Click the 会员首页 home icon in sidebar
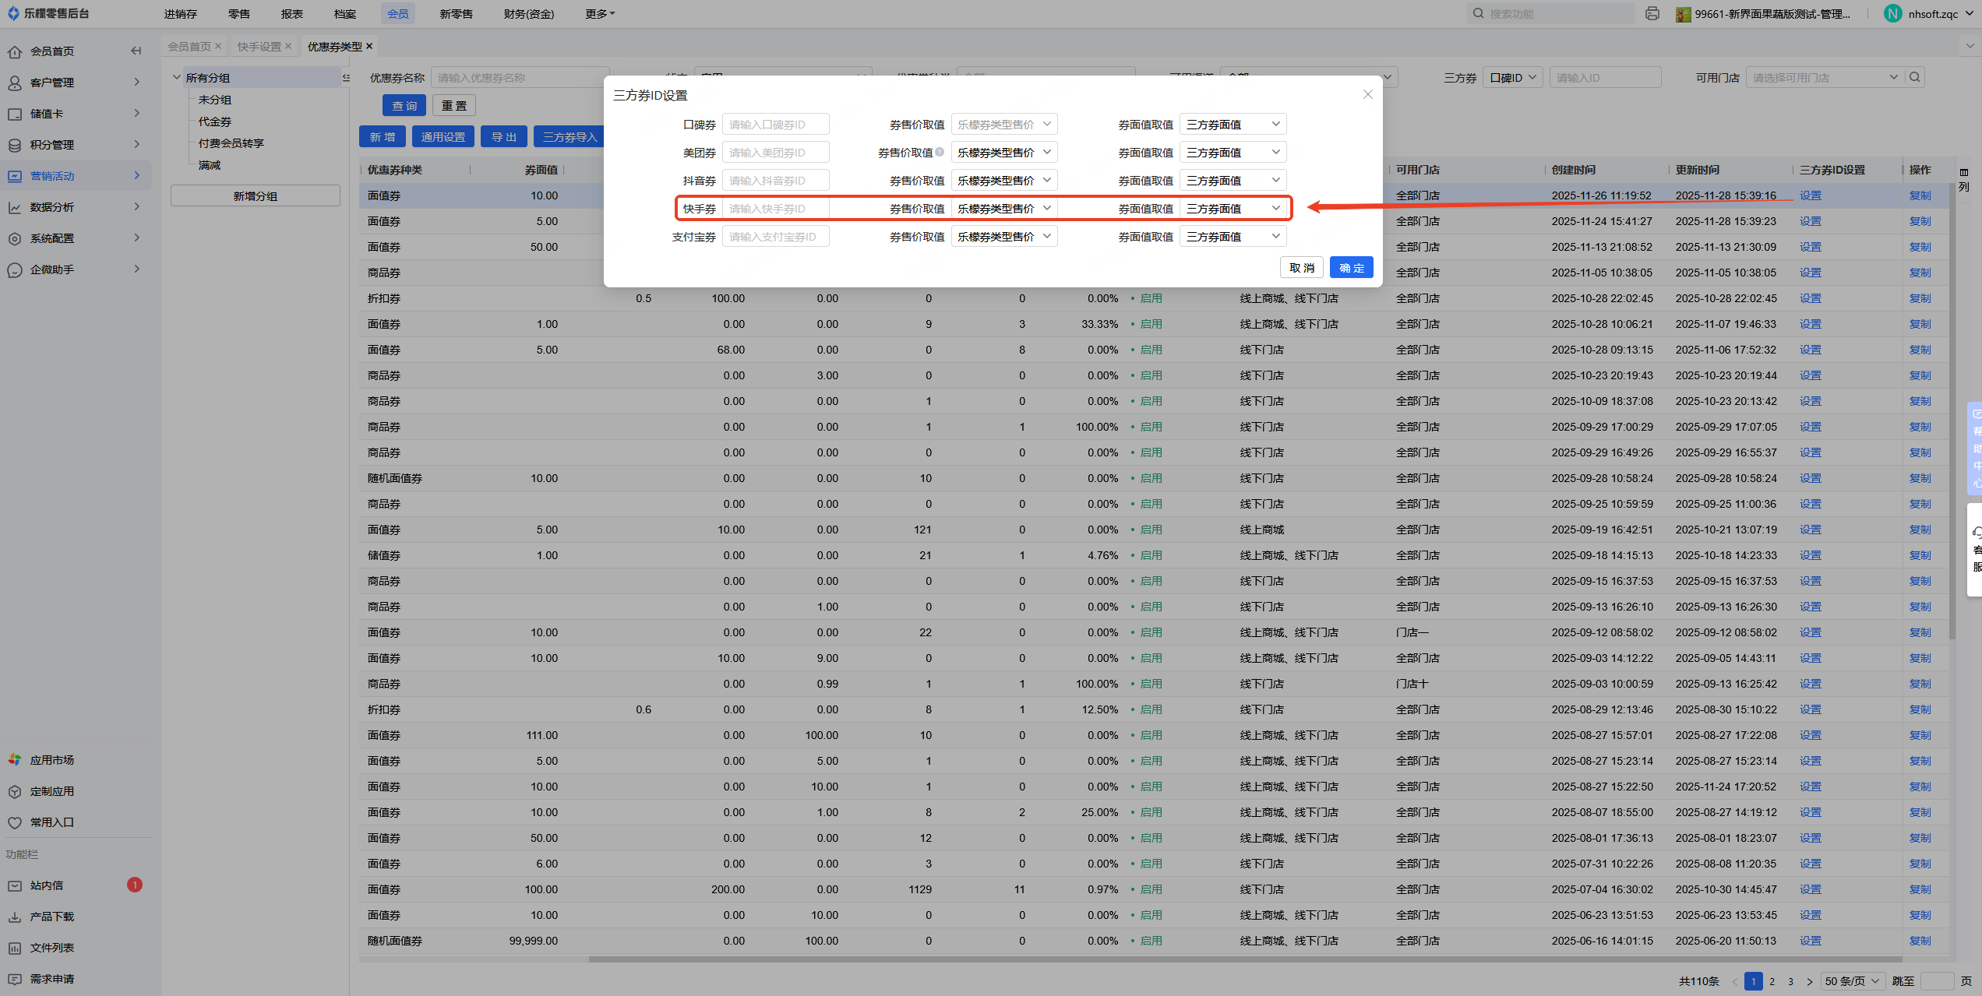The image size is (1982, 996). point(15,52)
